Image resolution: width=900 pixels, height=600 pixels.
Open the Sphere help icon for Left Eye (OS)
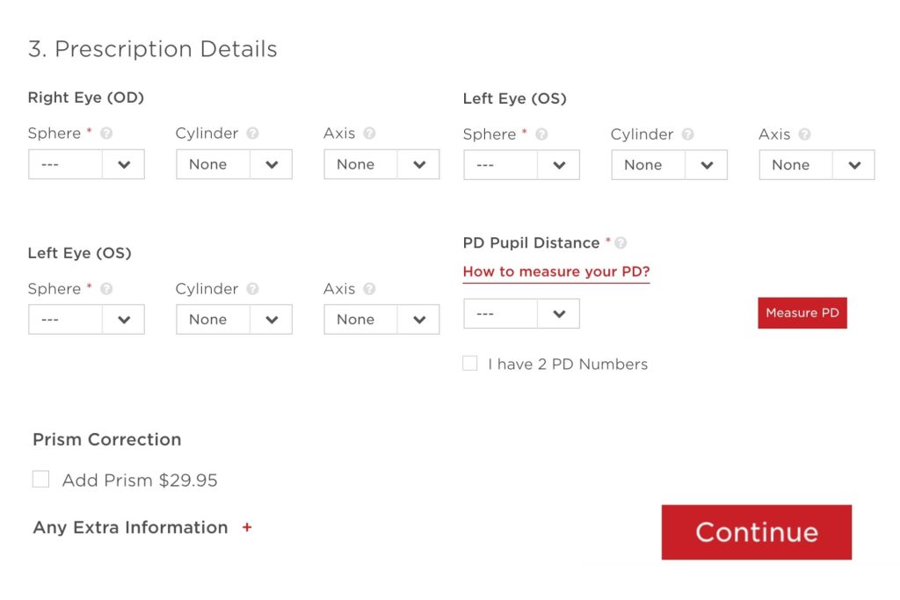click(543, 134)
